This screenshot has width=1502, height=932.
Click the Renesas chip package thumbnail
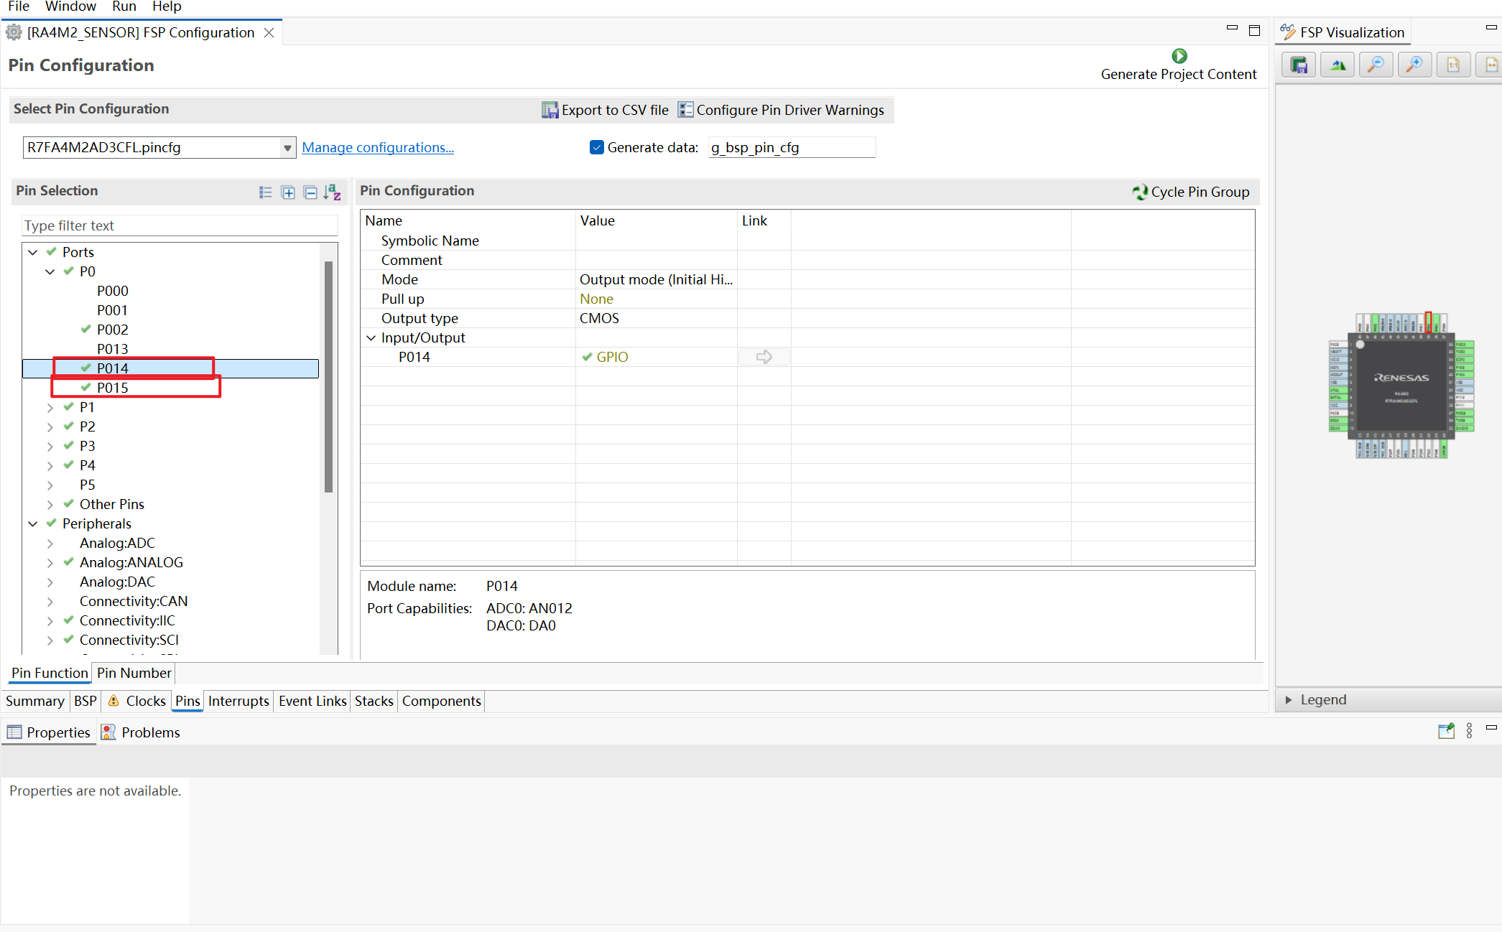[x=1401, y=386]
